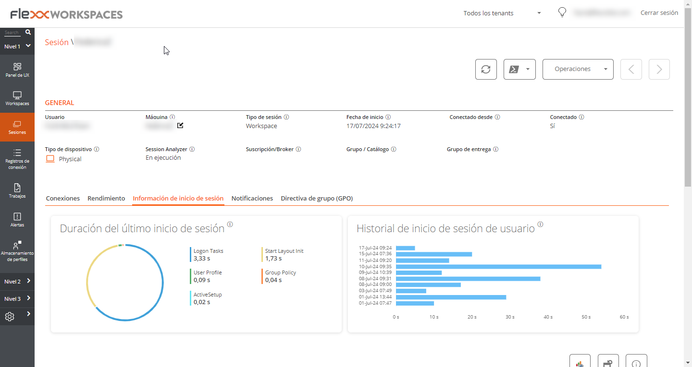Switch to Directiva de grupo (GPO) tab
This screenshot has height=367, width=692.
317,198
